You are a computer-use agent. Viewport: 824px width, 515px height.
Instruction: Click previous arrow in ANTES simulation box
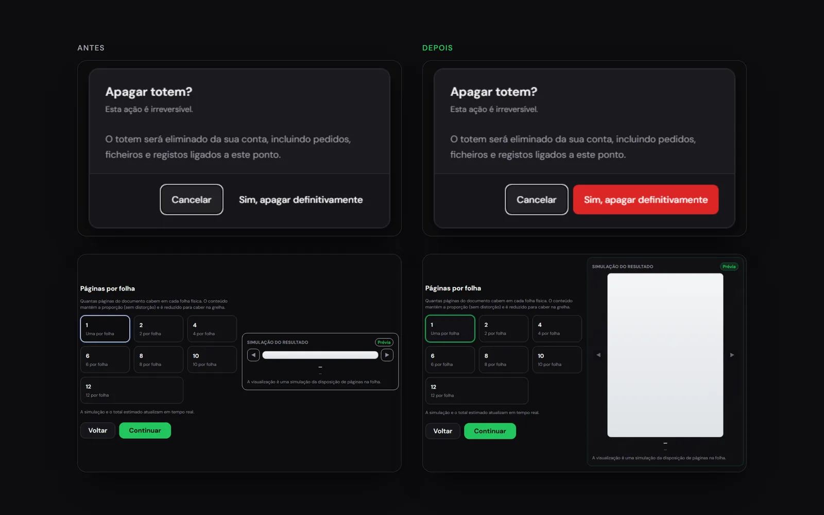point(253,355)
